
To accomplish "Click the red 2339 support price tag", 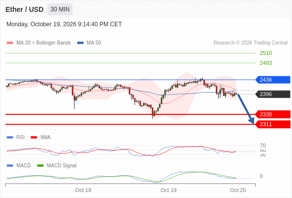I will click(273, 114).
